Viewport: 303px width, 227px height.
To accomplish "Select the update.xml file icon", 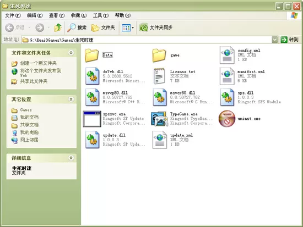I will (160, 140).
